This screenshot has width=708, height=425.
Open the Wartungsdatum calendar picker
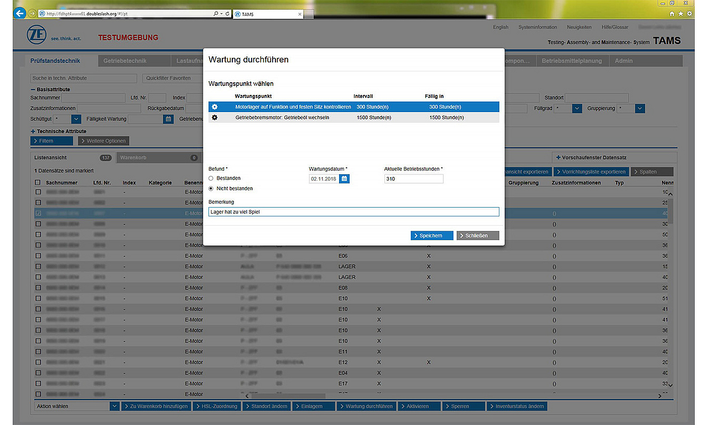tap(344, 179)
